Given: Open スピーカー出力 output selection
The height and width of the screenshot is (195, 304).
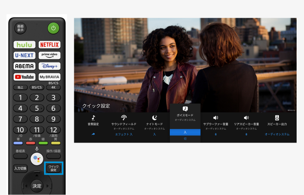Looking at the screenshot, I should pos(277,134).
